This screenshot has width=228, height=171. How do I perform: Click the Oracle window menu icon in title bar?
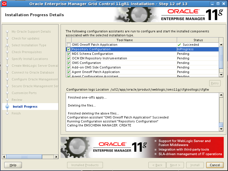pos(4,4)
